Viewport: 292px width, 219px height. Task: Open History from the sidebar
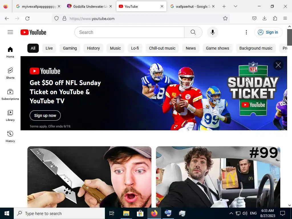pyautogui.click(x=10, y=137)
